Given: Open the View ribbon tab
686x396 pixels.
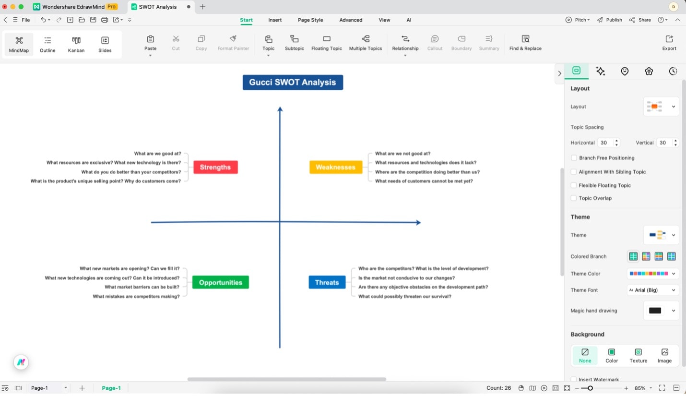Looking at the screenshot, I should (384, 20).
